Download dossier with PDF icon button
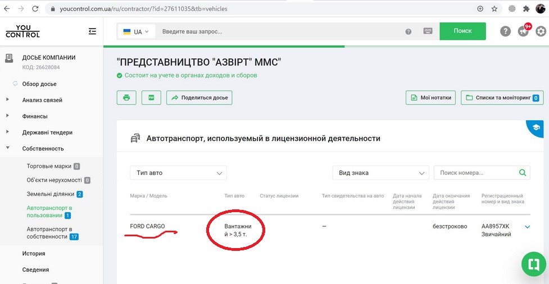 pos(151,98)
